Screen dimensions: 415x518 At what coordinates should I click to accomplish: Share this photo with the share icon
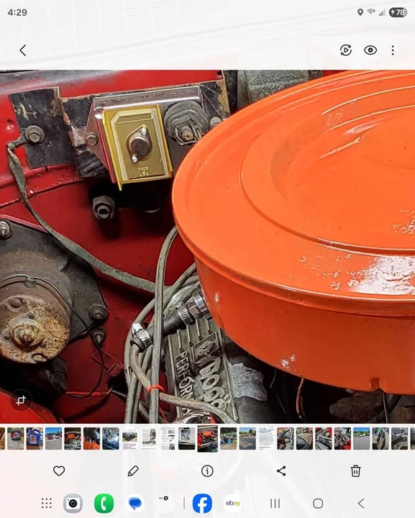281,471
